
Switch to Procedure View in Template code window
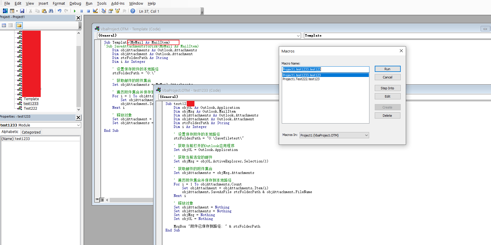tap(97, 200)
